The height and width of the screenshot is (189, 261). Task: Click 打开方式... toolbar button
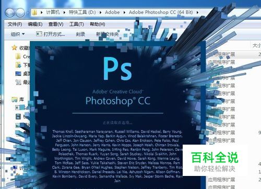[51, 34]
